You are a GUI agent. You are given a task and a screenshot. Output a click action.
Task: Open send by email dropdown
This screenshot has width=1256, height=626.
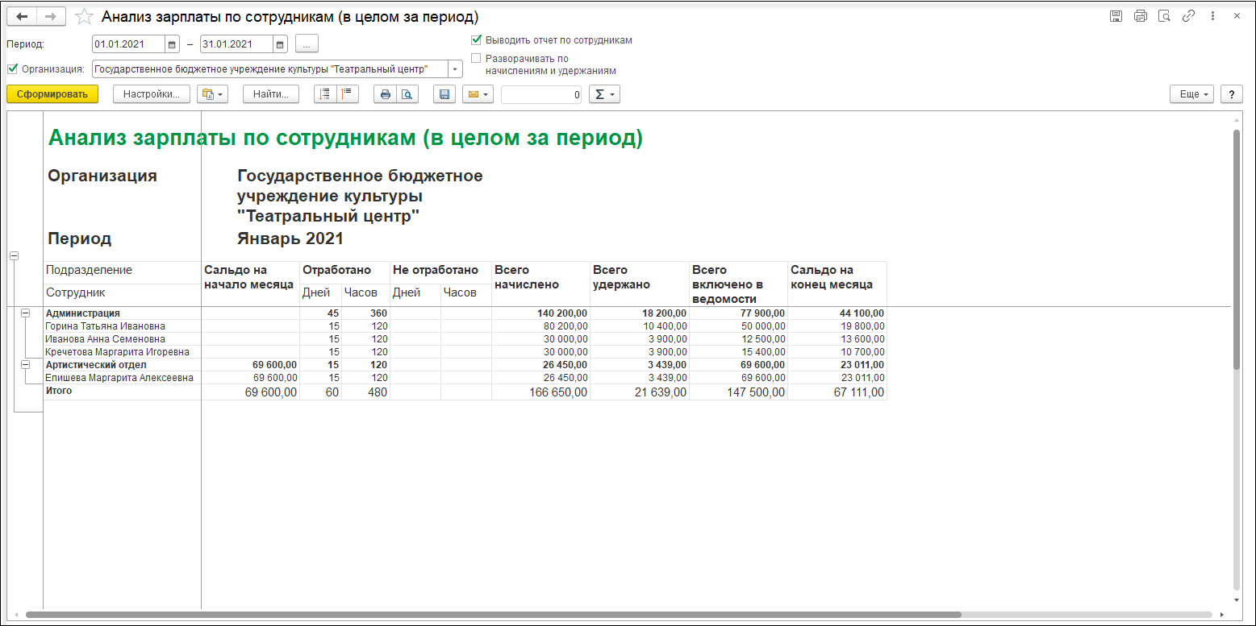(478, 94)
